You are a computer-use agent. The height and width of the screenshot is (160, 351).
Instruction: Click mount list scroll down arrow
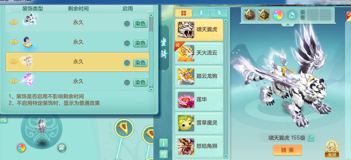point(226,156)
